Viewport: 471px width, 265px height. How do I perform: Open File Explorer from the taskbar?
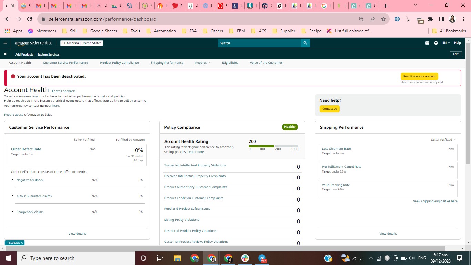(x=177, y=258)
